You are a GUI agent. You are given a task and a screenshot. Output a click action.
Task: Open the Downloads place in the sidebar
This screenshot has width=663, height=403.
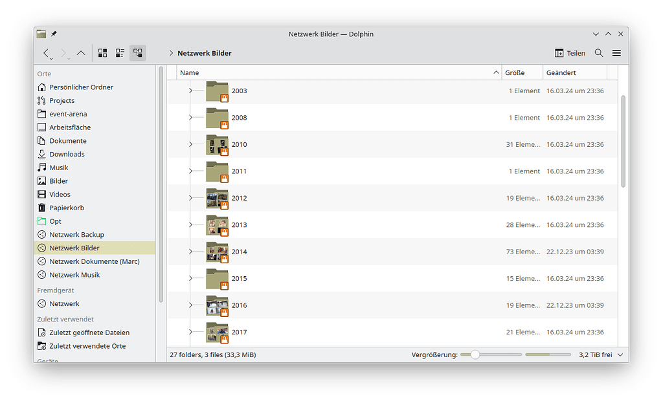pos(66,154)
